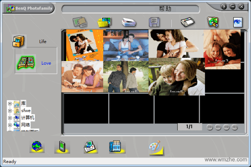The height and width of the screenshot is (167, 251).
Task: Click the blue eye preview icon
Action: pos(238,22)
